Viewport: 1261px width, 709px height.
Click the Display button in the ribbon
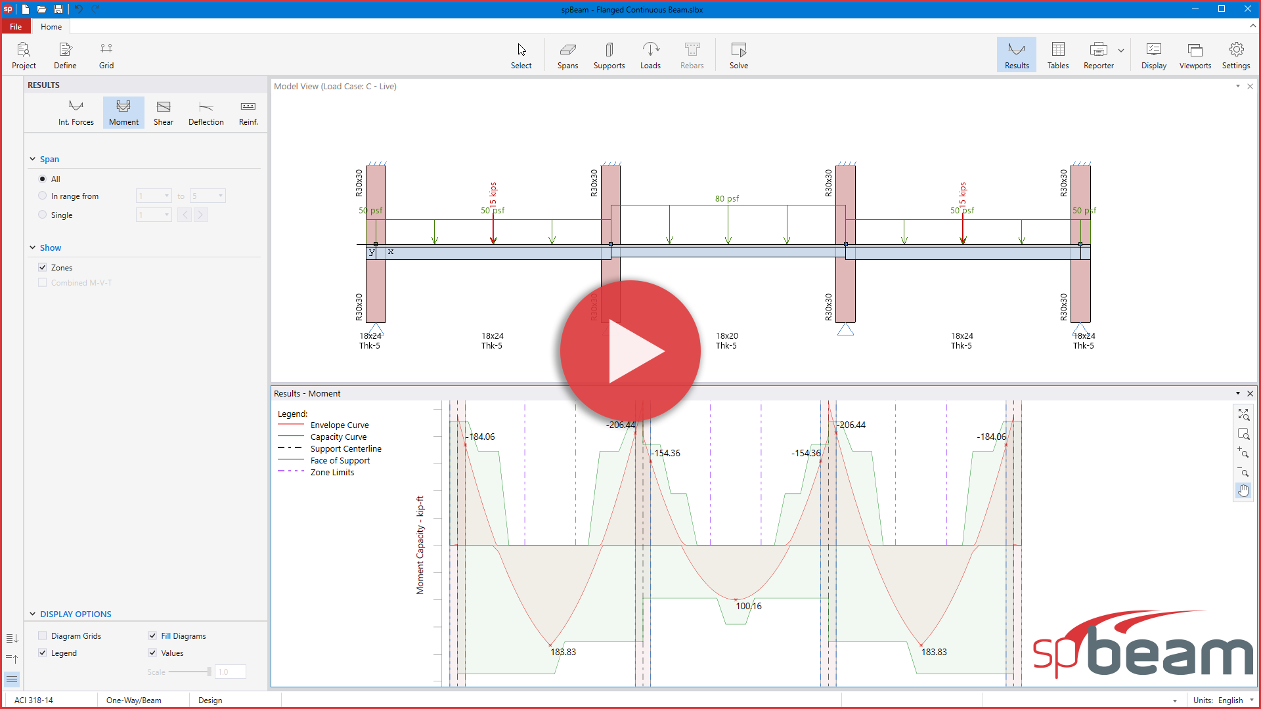tap(1153, 54)
